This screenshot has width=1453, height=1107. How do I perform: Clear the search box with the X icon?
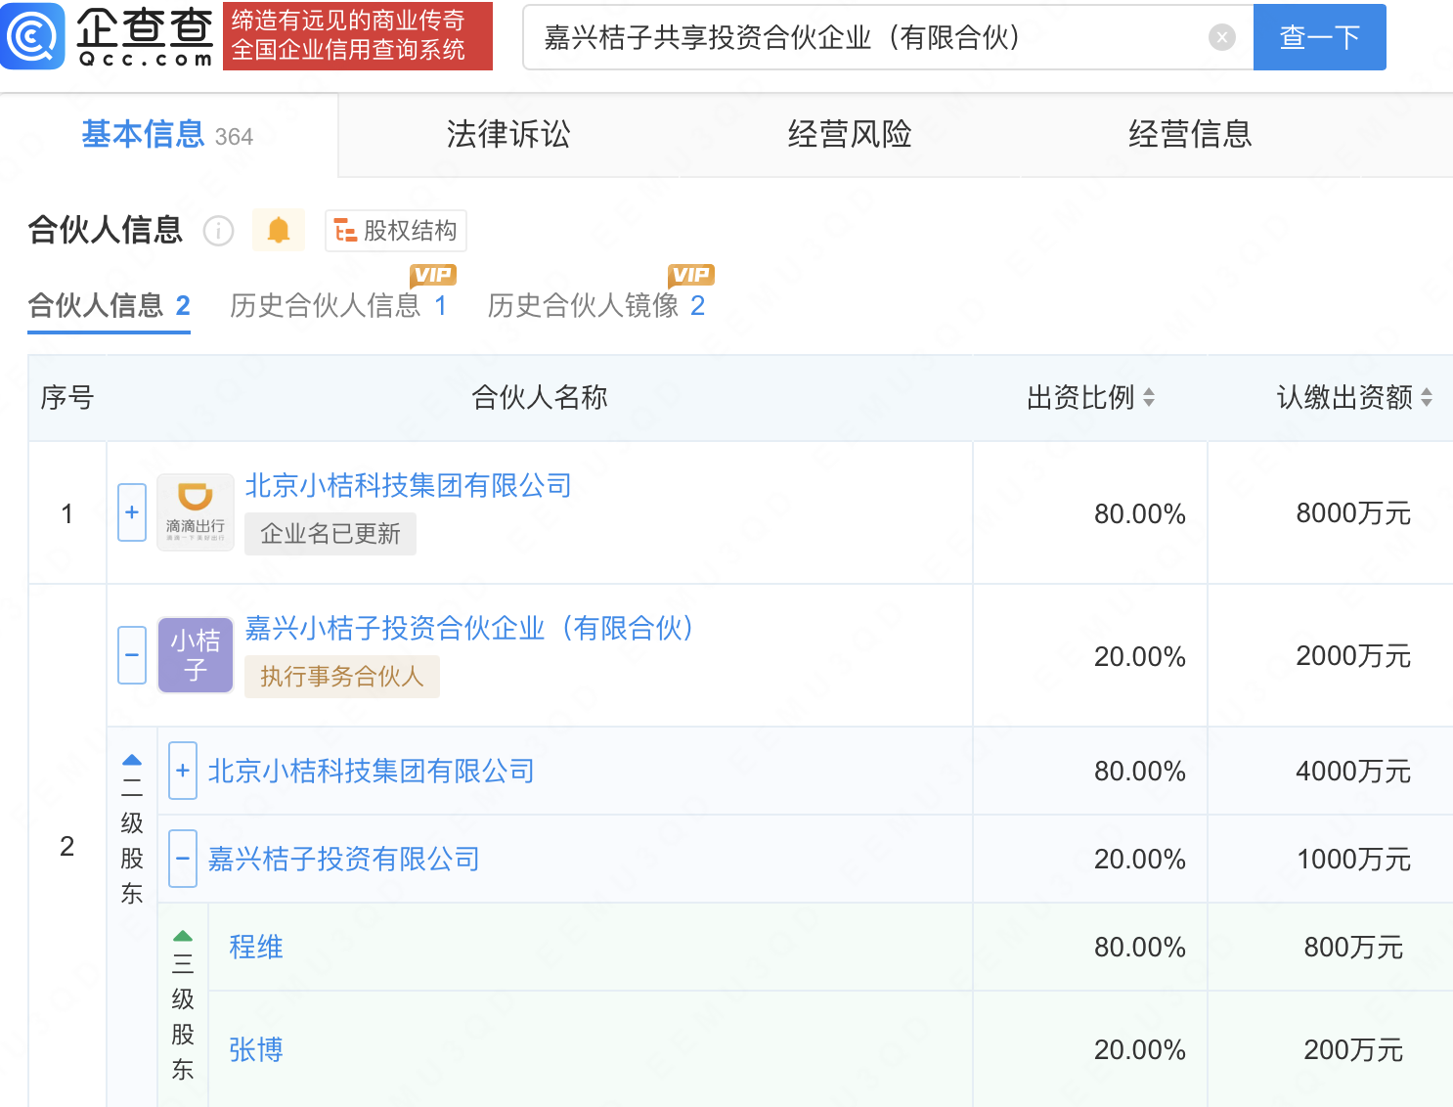(x=1221, y=37)
